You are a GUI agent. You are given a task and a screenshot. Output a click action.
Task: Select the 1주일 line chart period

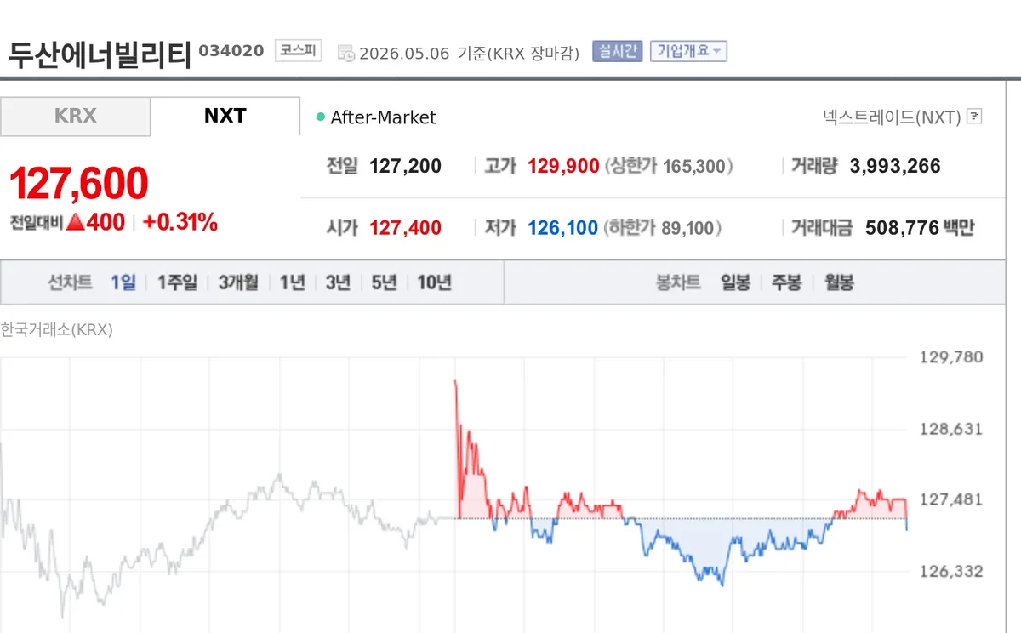point(177,283)
